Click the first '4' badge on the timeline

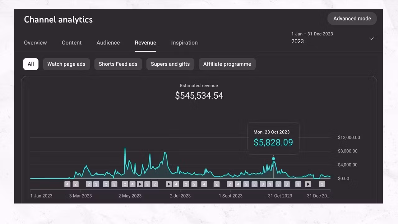coord(67,184)
